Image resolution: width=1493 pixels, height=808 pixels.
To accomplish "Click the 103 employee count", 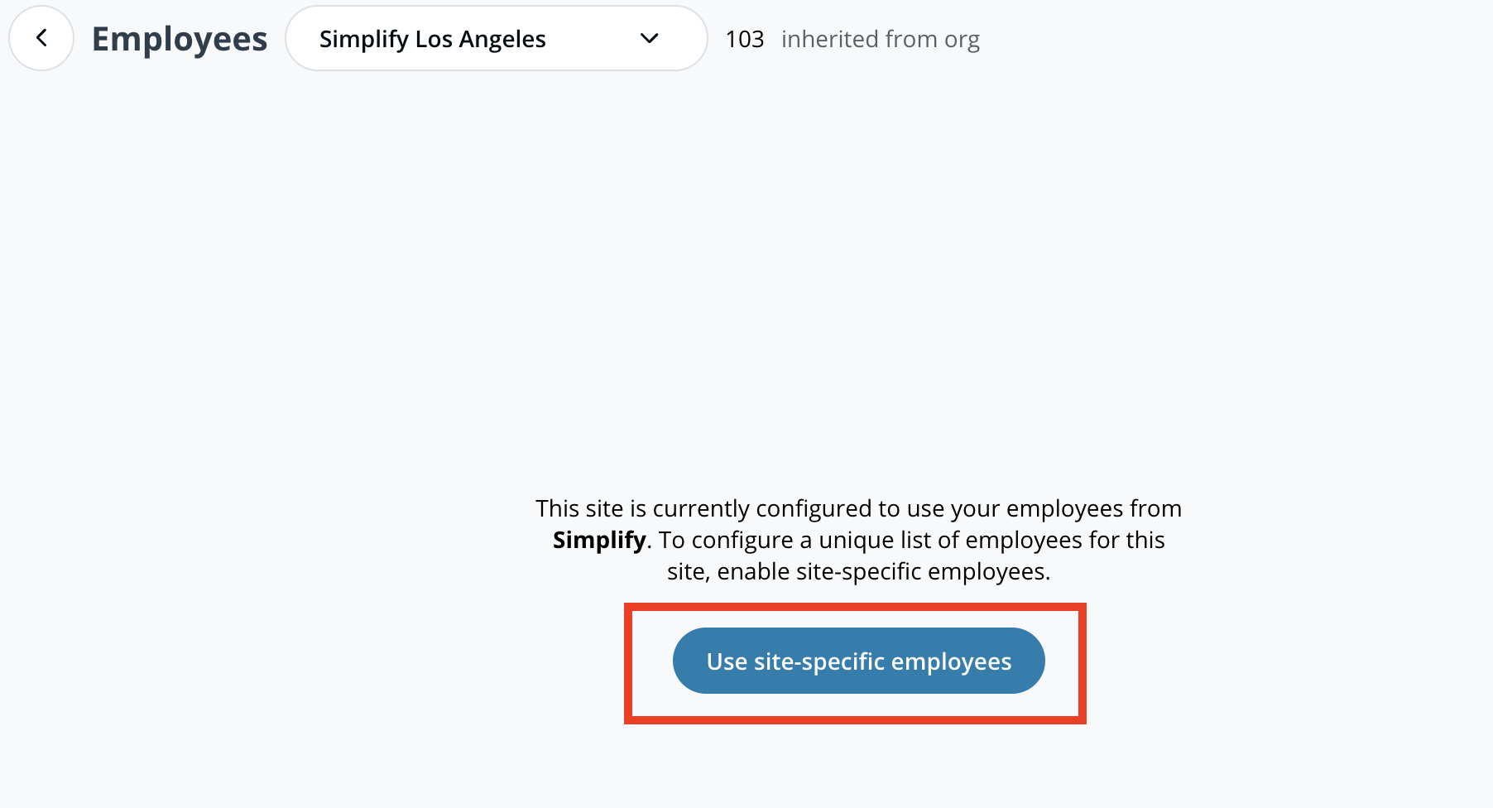I will [744, 39].
